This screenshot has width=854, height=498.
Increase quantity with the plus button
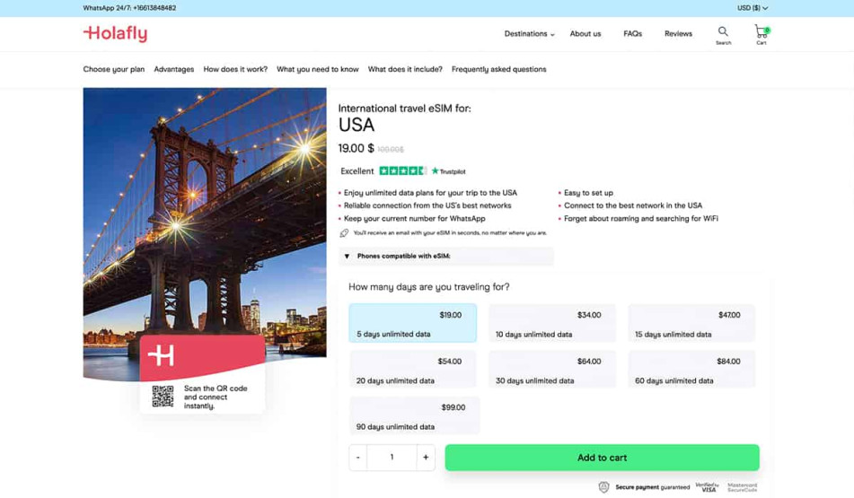coord(426,457)
